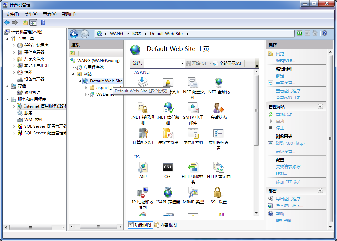
Task: Select 磁盘管理 in the tree
Action: (x=32, y=93)
